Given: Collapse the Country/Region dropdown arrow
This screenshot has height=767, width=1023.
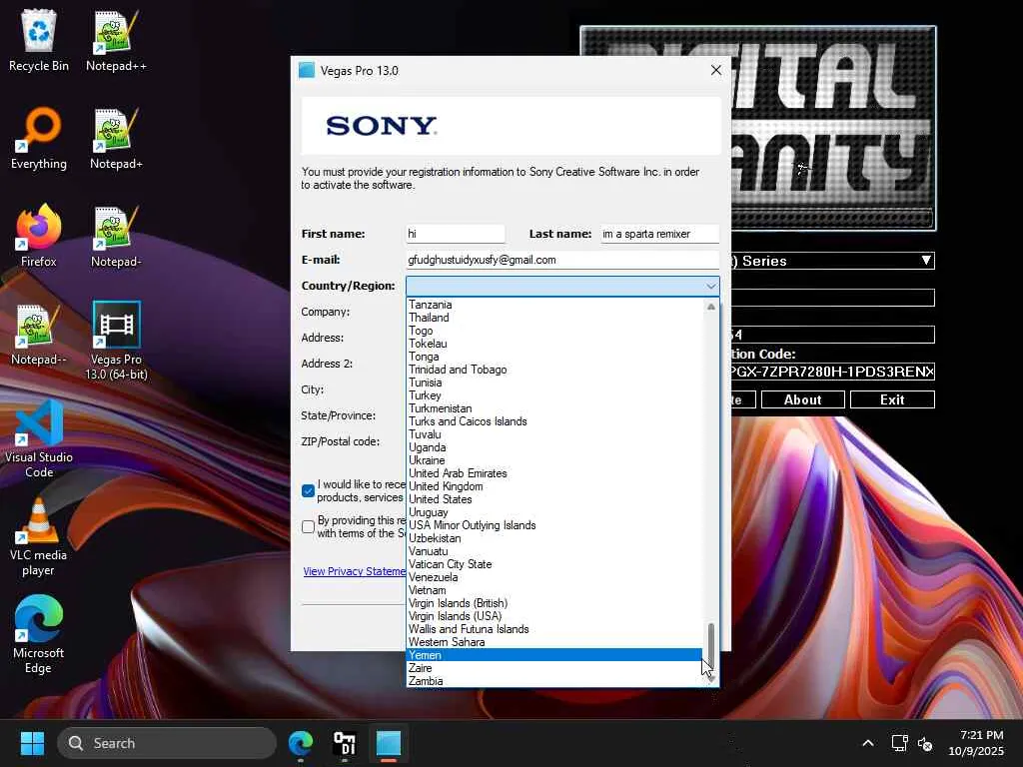Looking at the screenshot, I should coord(710,287).
